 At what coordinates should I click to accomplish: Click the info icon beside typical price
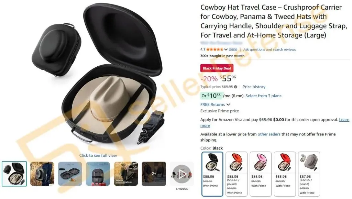[x=235, y=87]
